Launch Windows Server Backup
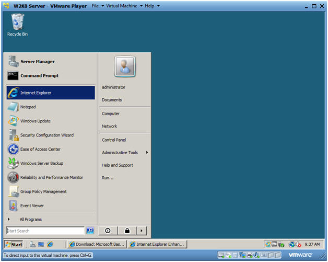 51,163
